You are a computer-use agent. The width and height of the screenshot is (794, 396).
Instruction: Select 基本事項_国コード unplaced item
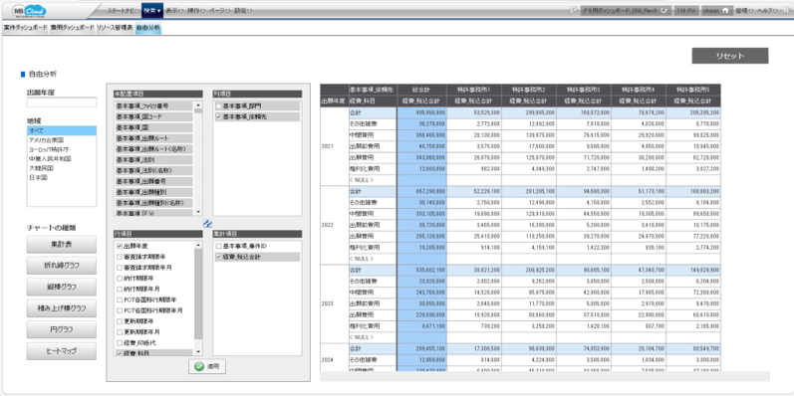click(x=154, y=116)
